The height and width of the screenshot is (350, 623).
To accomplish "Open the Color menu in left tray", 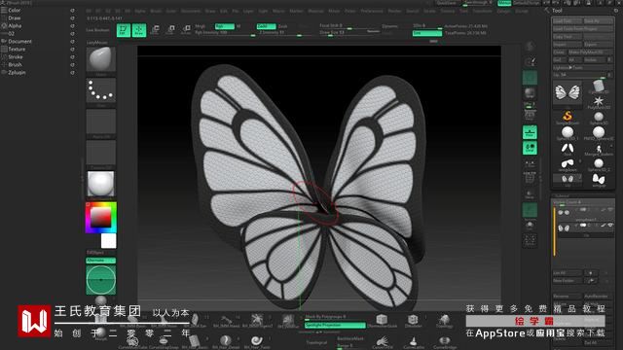I will [x=15, y=10].
